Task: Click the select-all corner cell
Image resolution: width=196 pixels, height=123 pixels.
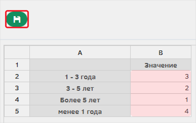Action: [17, 52]
